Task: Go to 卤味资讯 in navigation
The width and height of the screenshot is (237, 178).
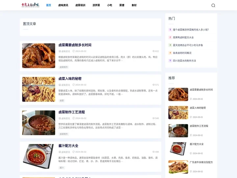Action: pyautogui.click(x=63, y=5)
